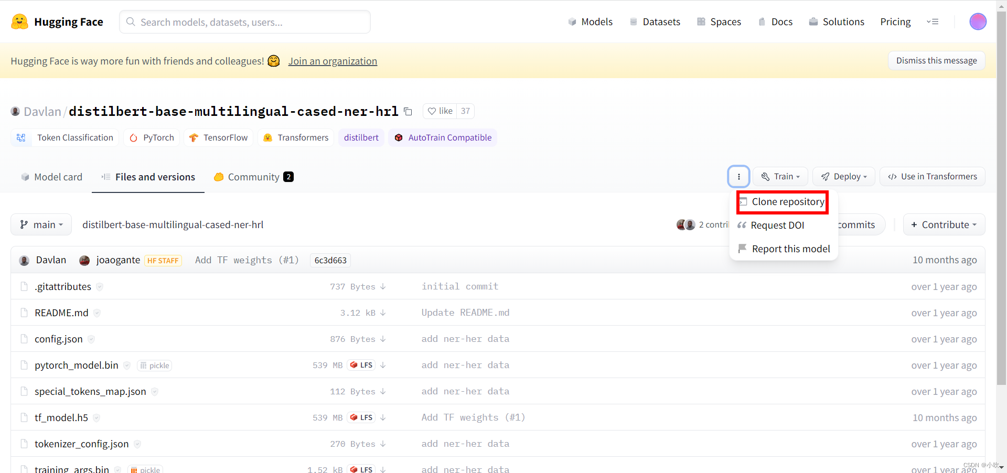Open the tokenizer_config.json file

point(81,444)
